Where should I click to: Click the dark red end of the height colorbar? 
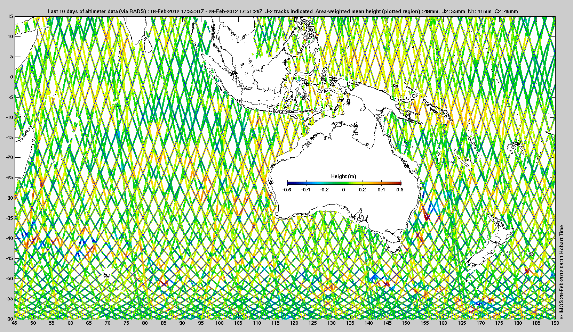[399, 183]
